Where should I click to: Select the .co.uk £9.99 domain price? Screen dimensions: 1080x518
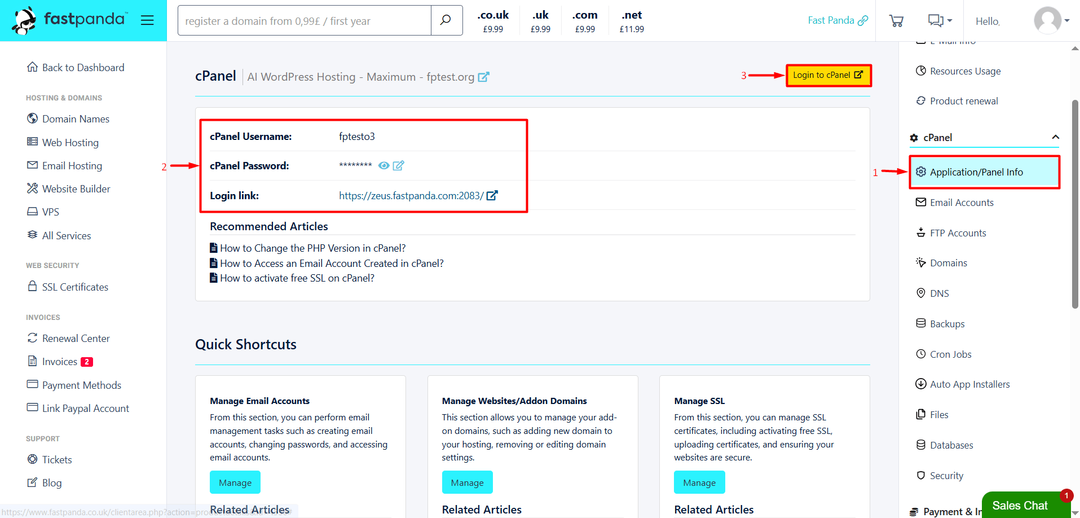point(493,21)
